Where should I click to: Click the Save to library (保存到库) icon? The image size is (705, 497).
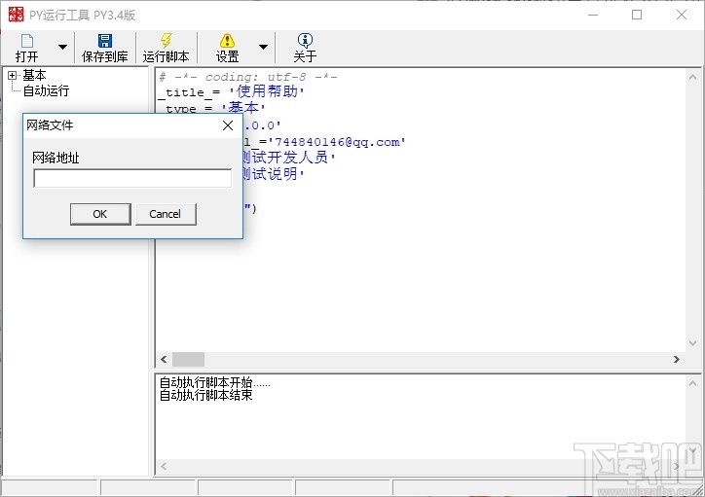(105, 41)
